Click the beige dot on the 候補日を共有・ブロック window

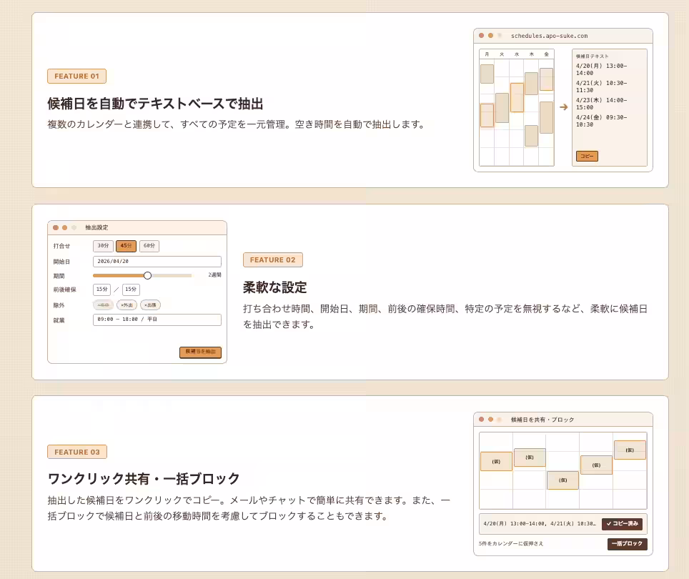[500, 420]
